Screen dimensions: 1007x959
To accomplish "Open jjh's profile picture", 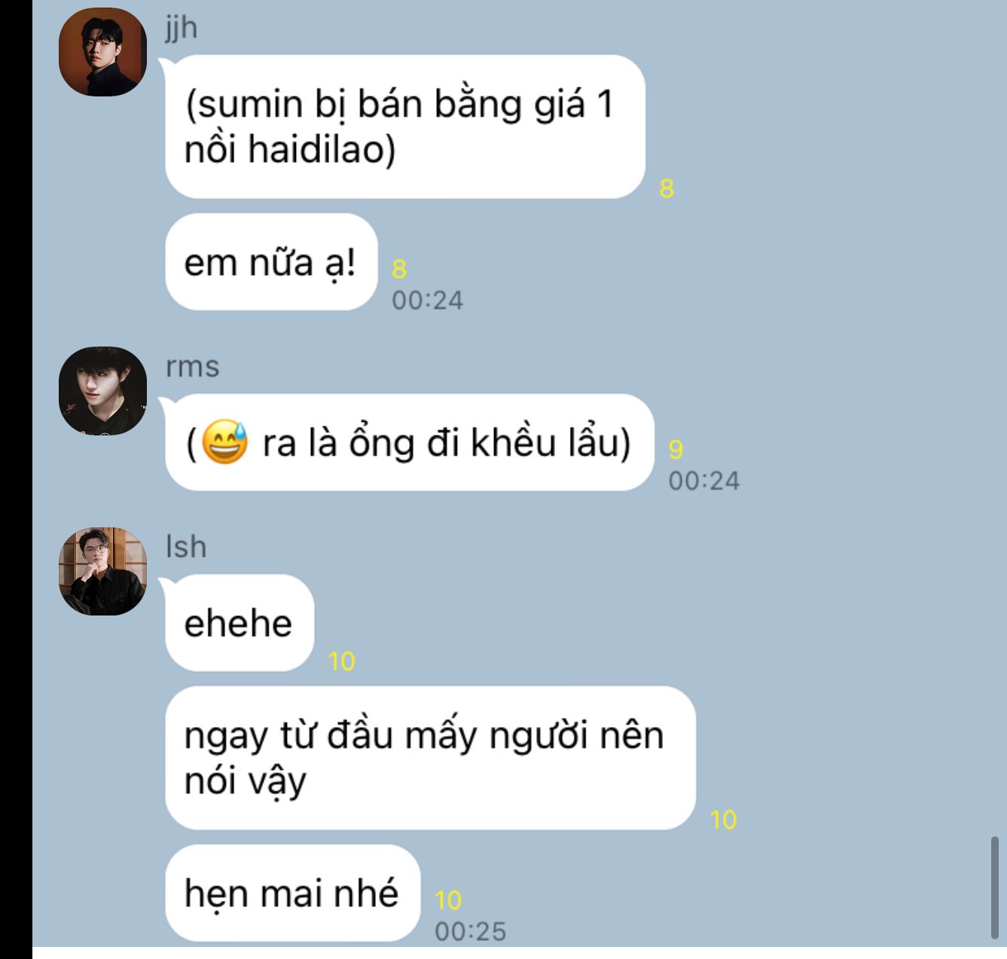I will (x=102, y=52).
